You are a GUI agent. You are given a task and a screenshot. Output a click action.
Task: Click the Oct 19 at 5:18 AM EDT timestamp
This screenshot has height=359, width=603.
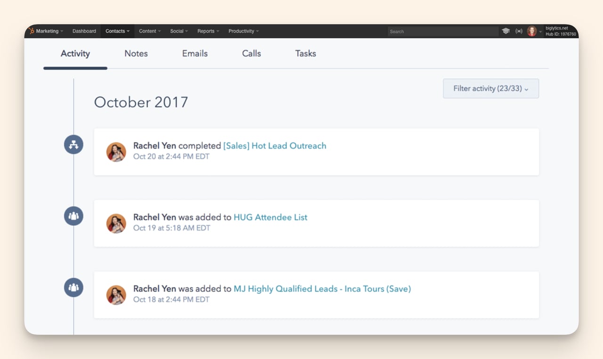(172, 228)
